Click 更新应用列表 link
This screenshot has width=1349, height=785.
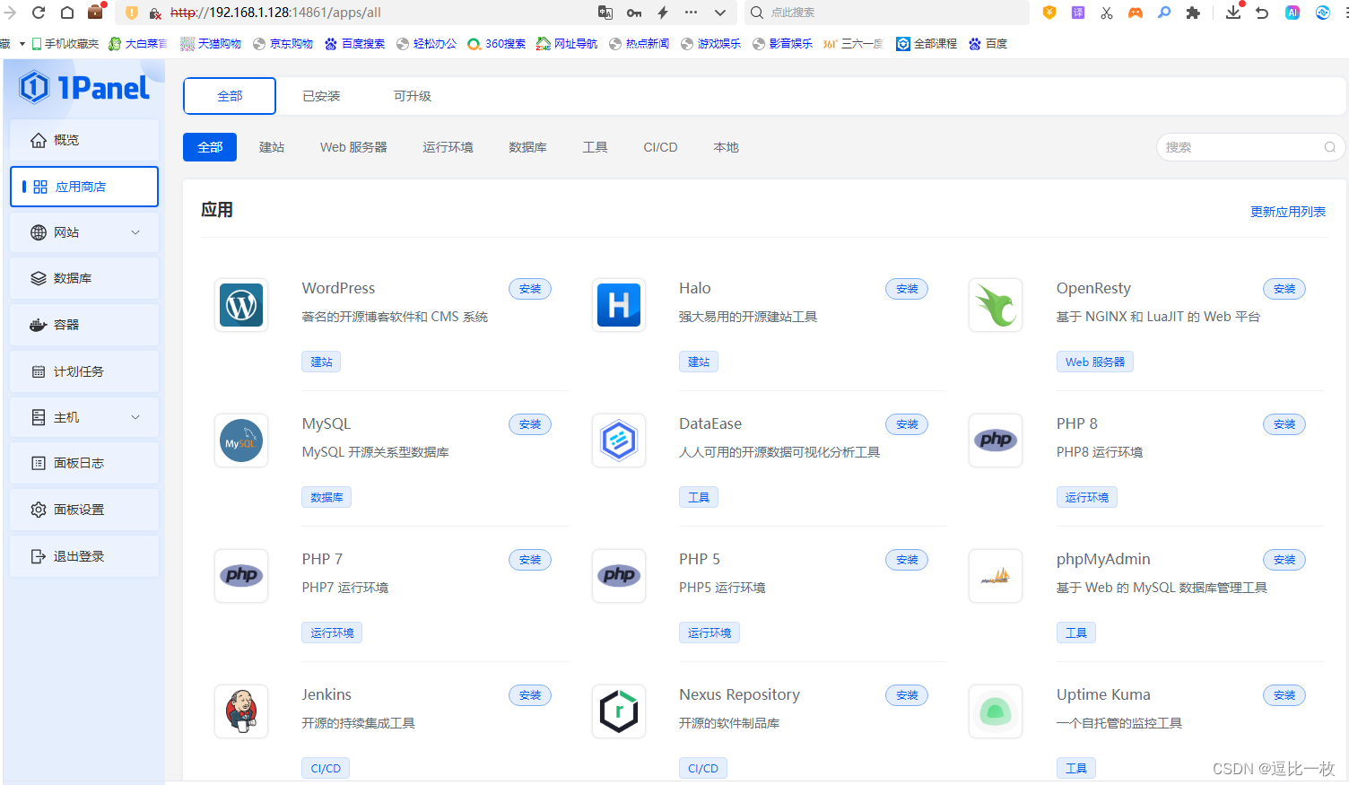tap(1288, 212)
